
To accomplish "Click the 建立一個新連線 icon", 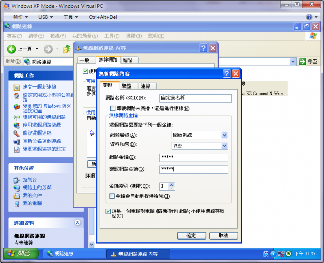I will [17, 87].
